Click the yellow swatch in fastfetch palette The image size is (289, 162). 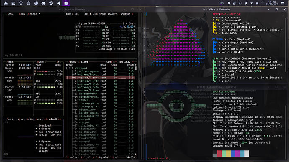point(228,154)
